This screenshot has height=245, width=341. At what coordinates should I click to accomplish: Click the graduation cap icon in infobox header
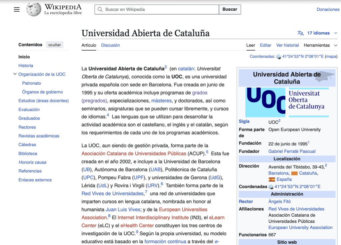[x=324, y=76]
